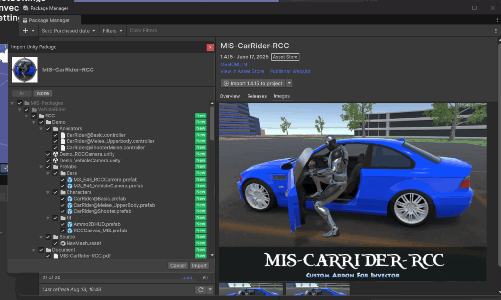The width and height of the screenshot is (501, 300).
Task: Open the kebab menu in Package Manager
Action: pos(496,31)
